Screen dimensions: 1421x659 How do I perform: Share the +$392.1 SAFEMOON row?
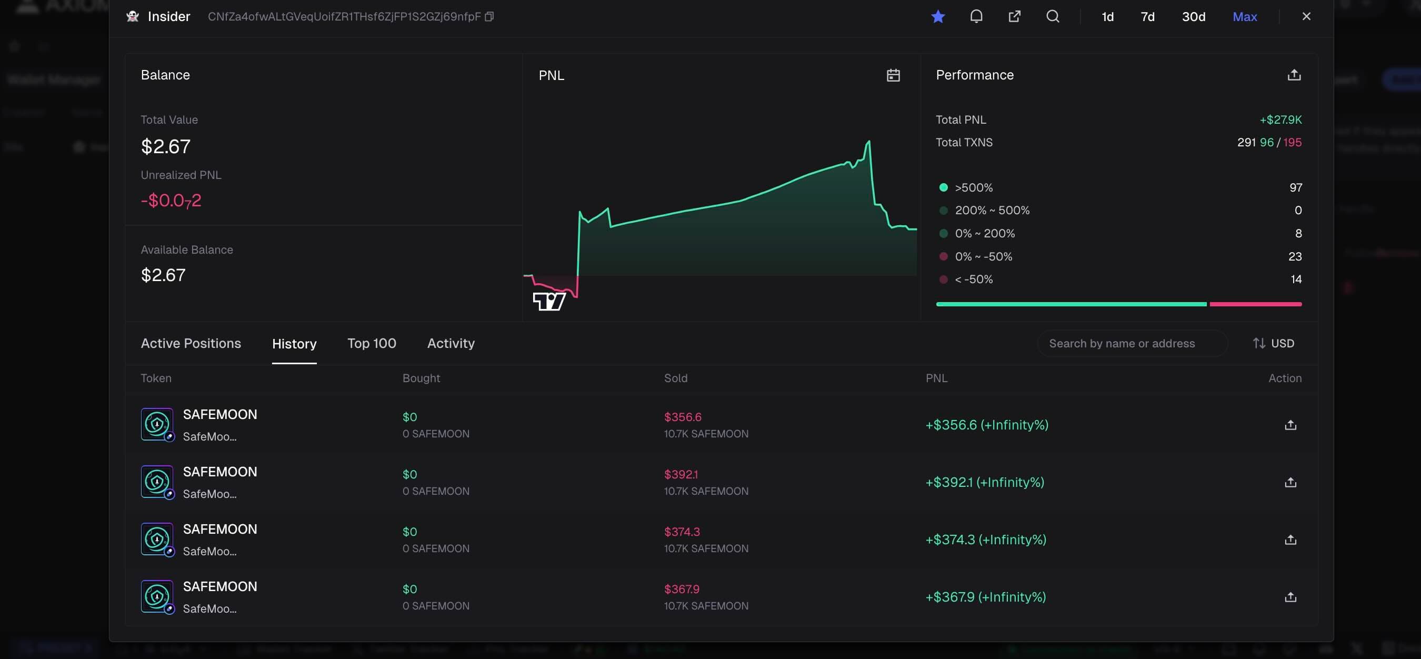click(x=1290, y=482)
